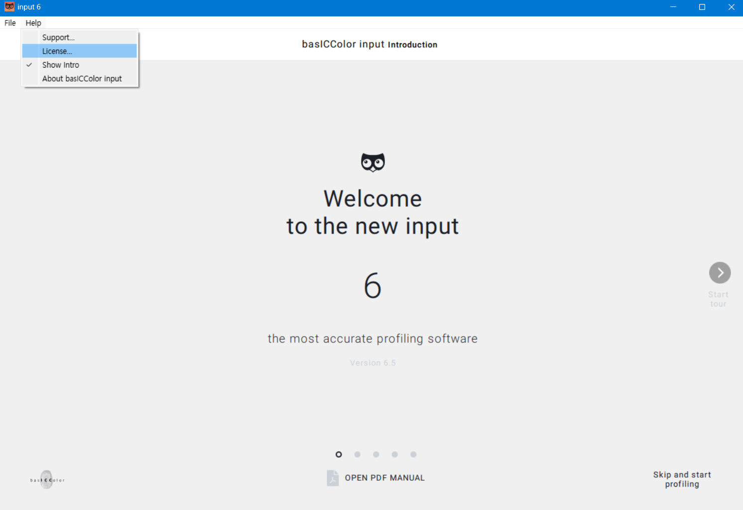Toggle the Show Intro menu option
The height and width of the screenshot is (510, 743).
(80, 65)
